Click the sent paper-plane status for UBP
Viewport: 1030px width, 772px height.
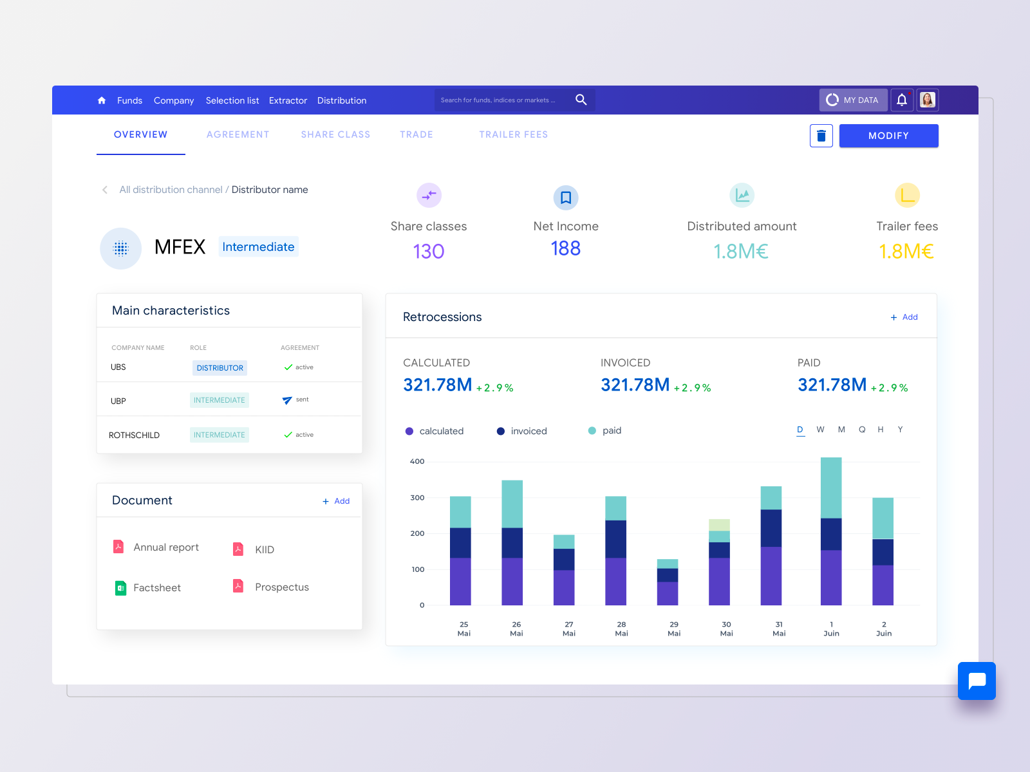(x=286, y=400)
